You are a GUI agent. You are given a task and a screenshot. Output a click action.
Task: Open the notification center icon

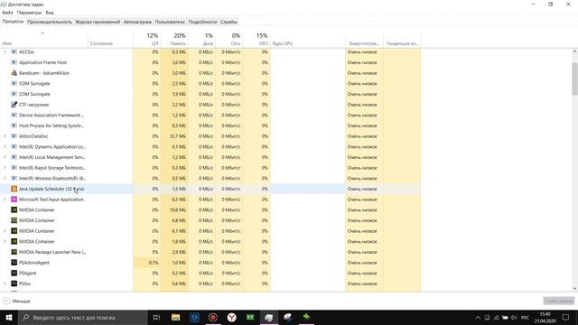566,317
